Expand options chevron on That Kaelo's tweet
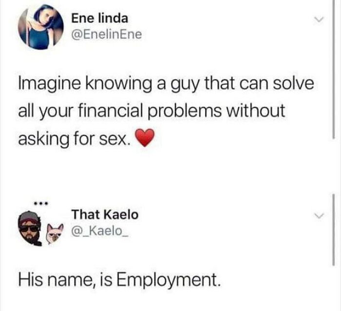The width and height of the screenshot is (341, 311). [x=319, y=216]
